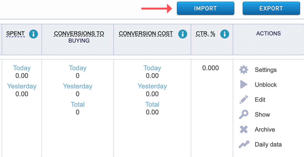Image resolution: width=304 pixels, height=157 pixels.
Task: Choose the Edit text link
Action: tap(260, 100)
